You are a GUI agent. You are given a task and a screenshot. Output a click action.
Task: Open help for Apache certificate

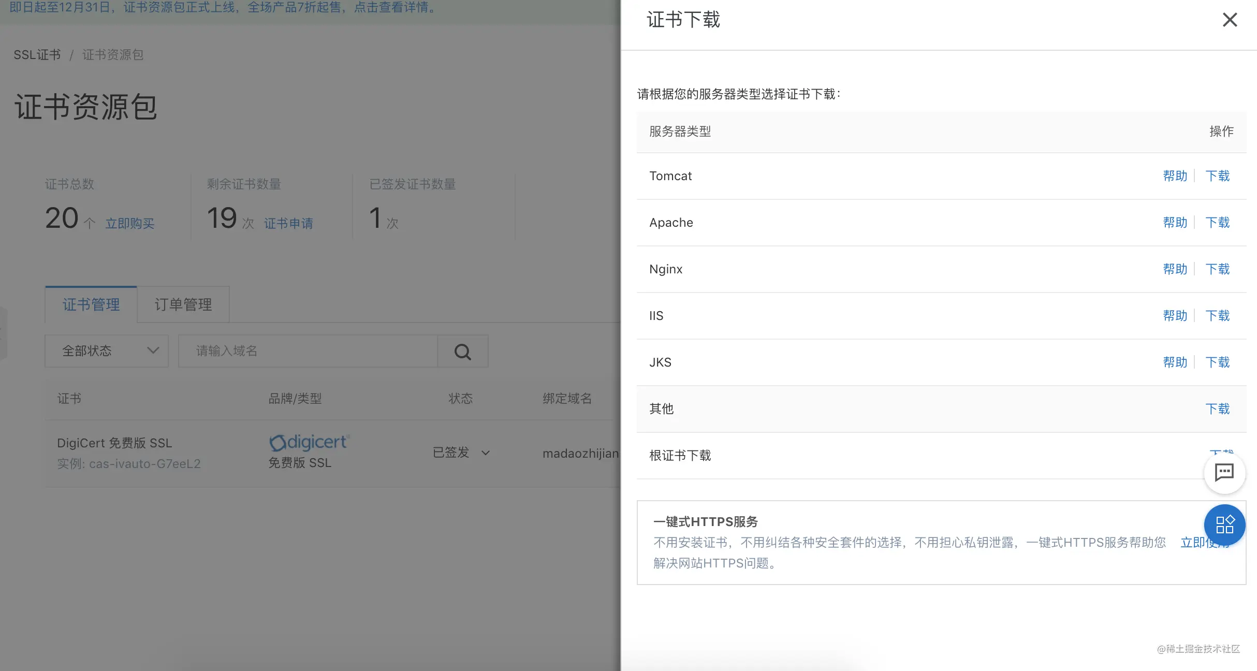coord(1175,223)
